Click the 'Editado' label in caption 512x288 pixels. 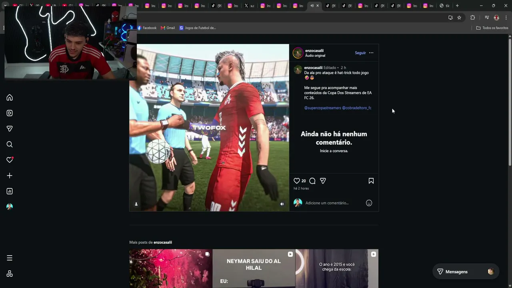pos(330,68)
